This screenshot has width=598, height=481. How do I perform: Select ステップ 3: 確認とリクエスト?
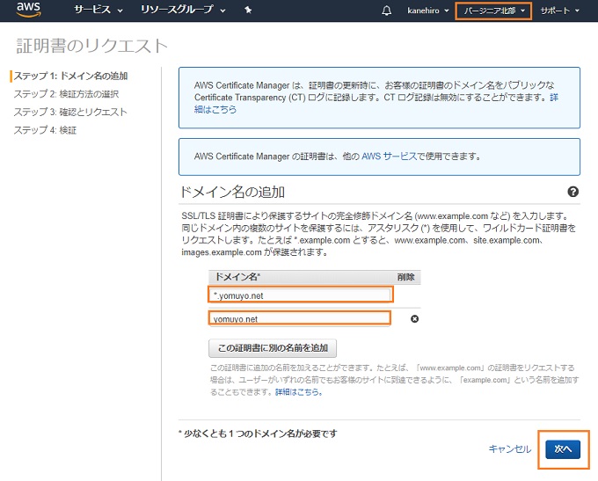tap(70, 113)
